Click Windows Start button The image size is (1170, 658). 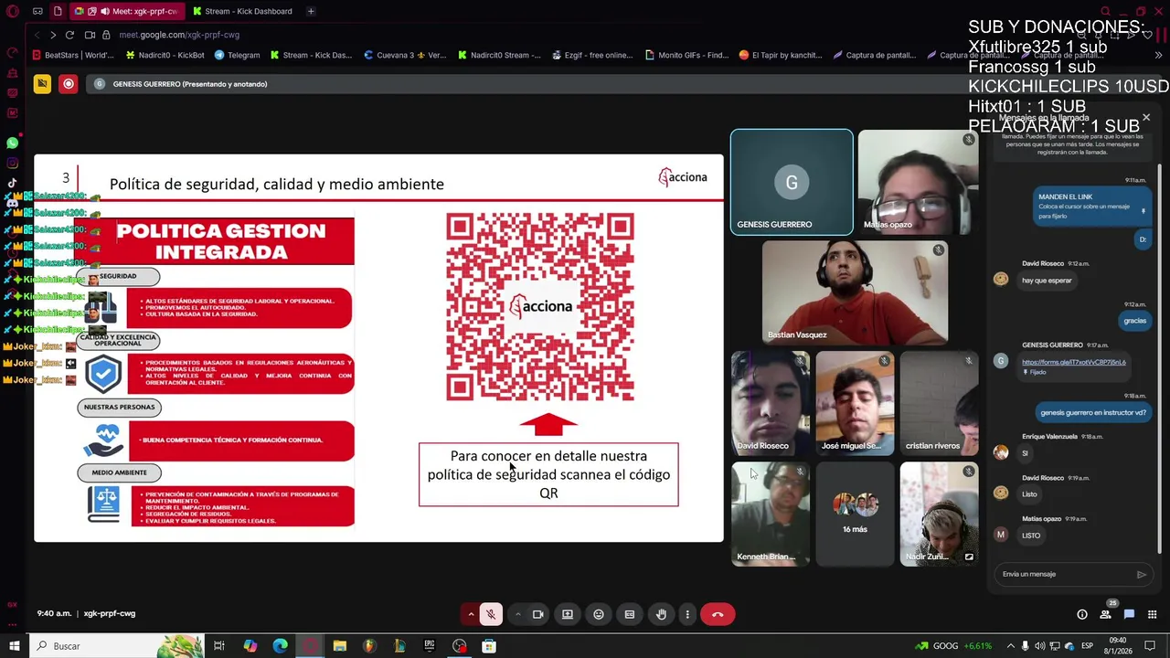[x=14, y=646]
